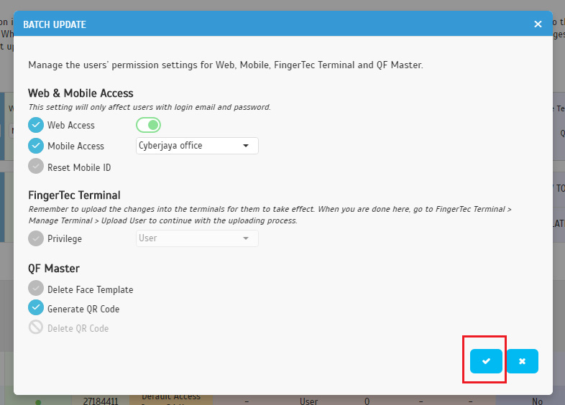Image resolution: width=565 pixels, height=405 pixels.
Task: Enable the Reset Mobile ID checkbox
Action: coord(36,167)
